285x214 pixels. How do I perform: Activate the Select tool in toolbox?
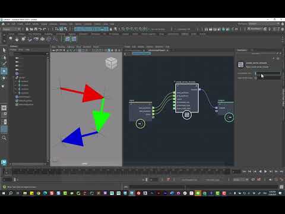pyautogui.click(x=4, y=50)
